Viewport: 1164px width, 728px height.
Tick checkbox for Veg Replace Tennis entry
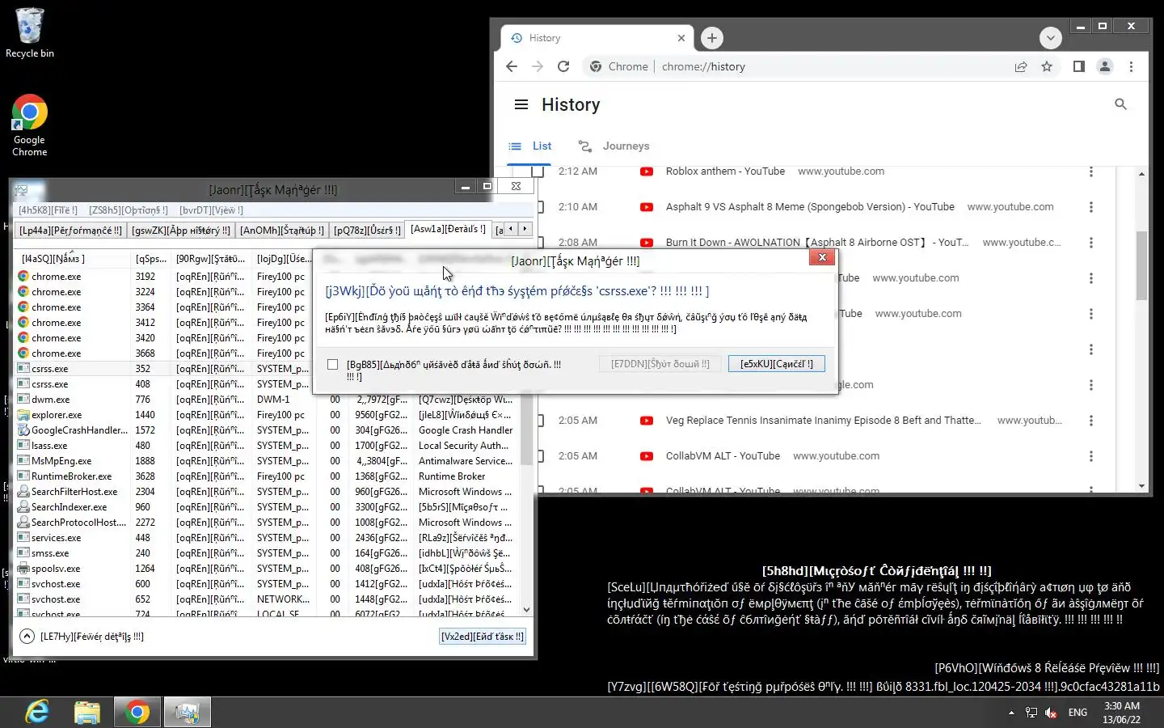tap(541, 421)
